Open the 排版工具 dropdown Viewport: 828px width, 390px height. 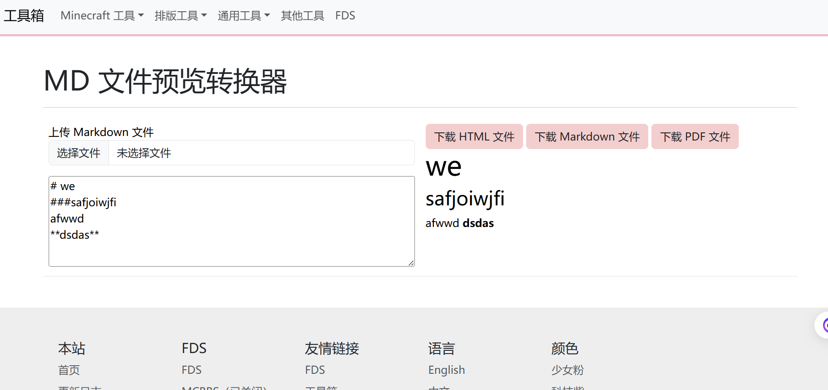click(181, 16)
